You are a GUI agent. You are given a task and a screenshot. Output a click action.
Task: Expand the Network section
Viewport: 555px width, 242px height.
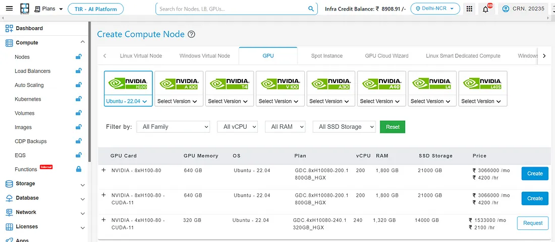coord(82,213)
